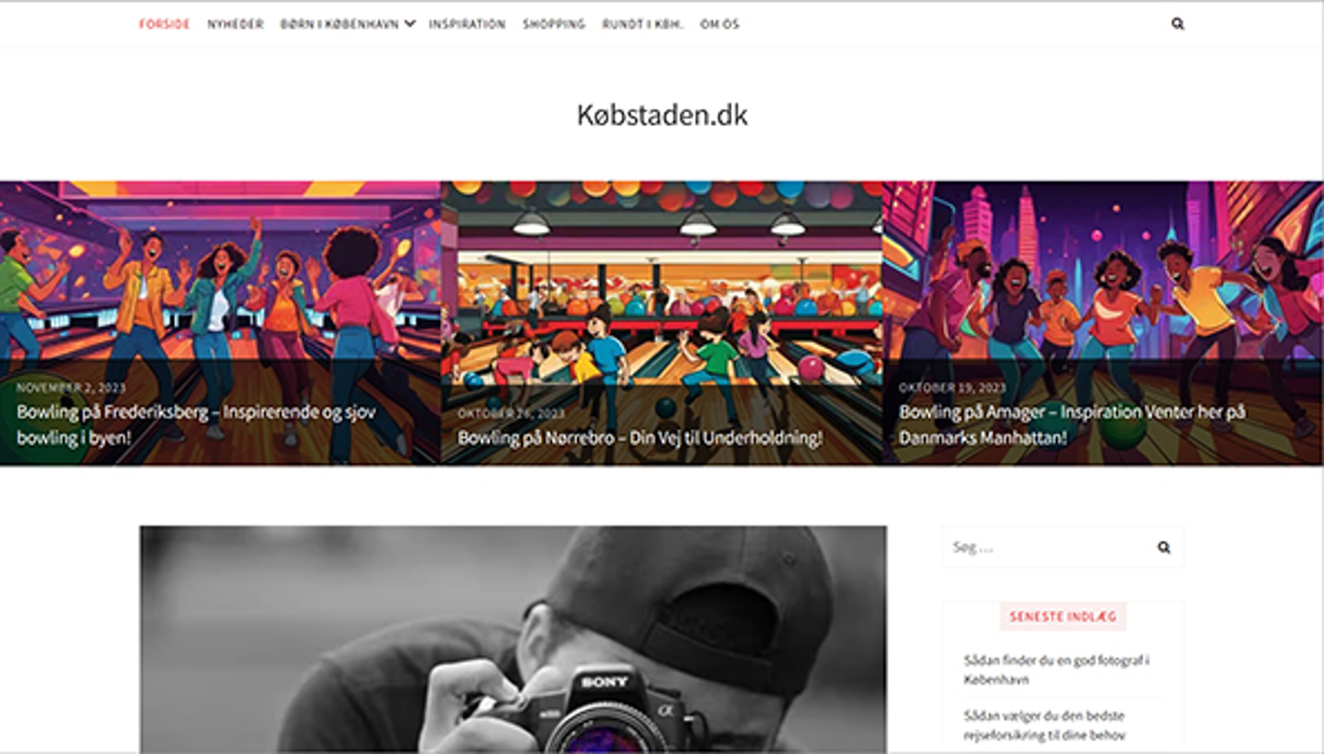Open the Om os menu item

(720, 24)
